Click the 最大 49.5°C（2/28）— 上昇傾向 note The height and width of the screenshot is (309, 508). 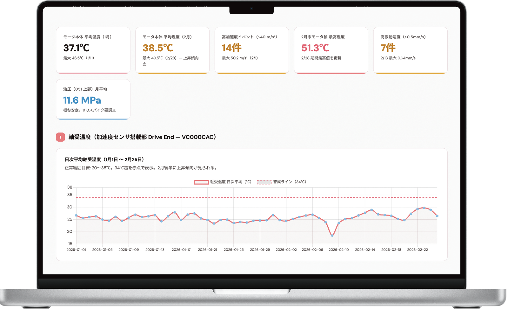(x=170, y=58)
